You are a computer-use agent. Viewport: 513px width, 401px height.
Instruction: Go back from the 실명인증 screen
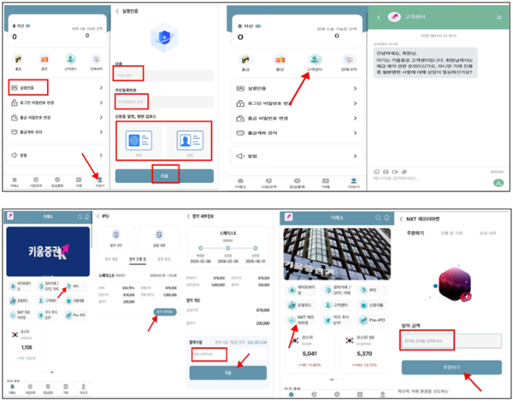117,12
